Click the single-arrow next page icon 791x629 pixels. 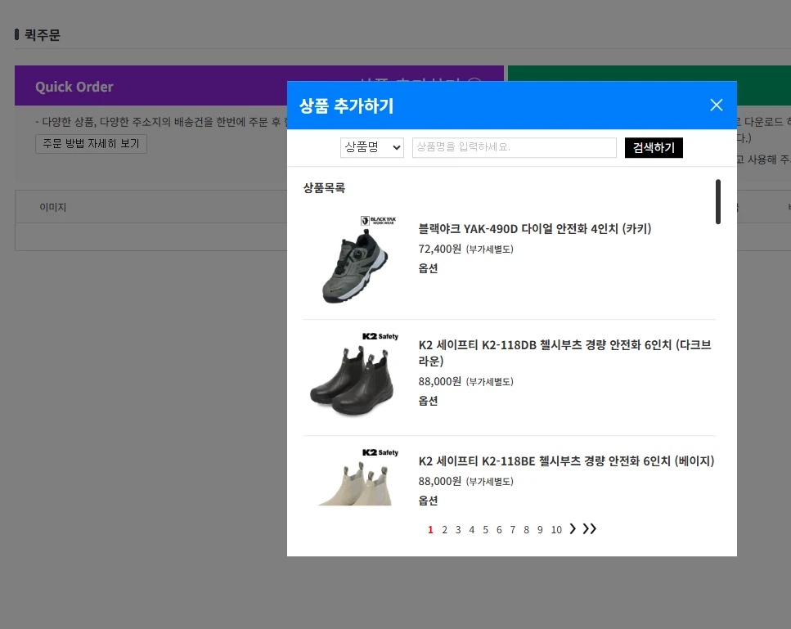[573, 528]
